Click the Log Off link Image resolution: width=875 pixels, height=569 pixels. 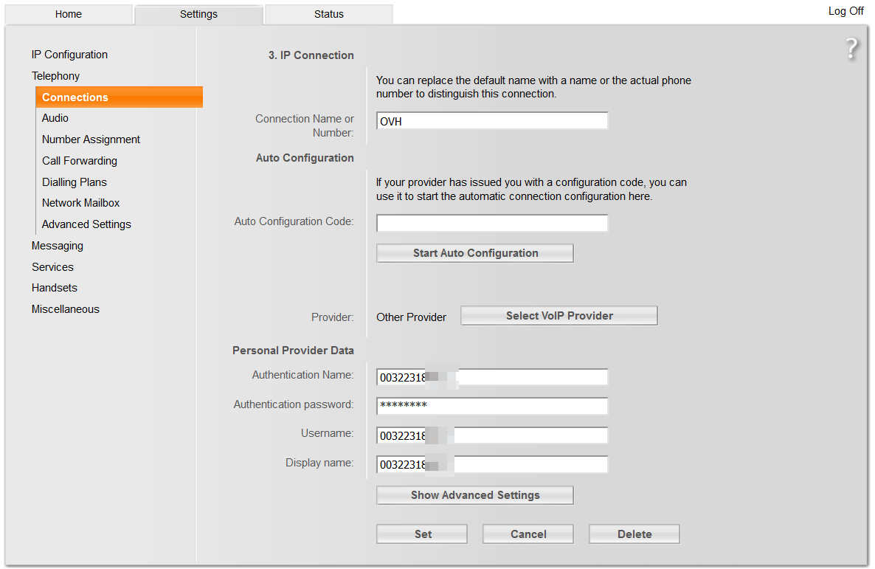[845, 11]
